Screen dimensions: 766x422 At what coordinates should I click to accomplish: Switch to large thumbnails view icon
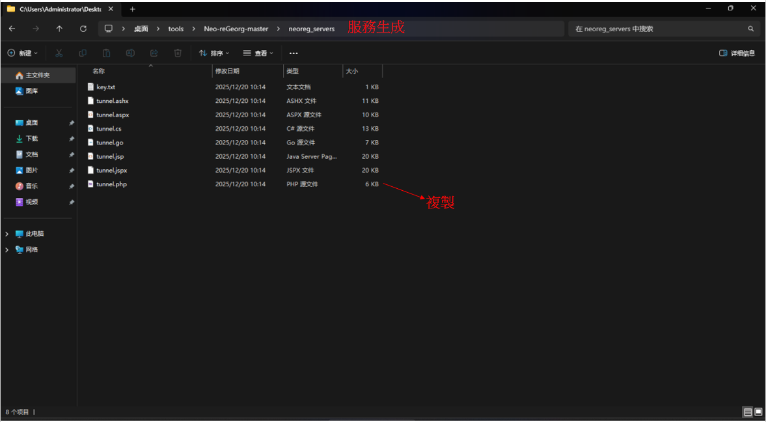coord(758,412)
